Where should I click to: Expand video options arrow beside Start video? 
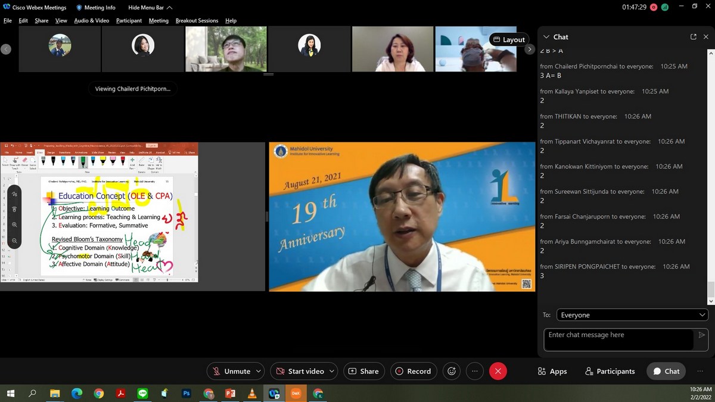coord(332,371)
